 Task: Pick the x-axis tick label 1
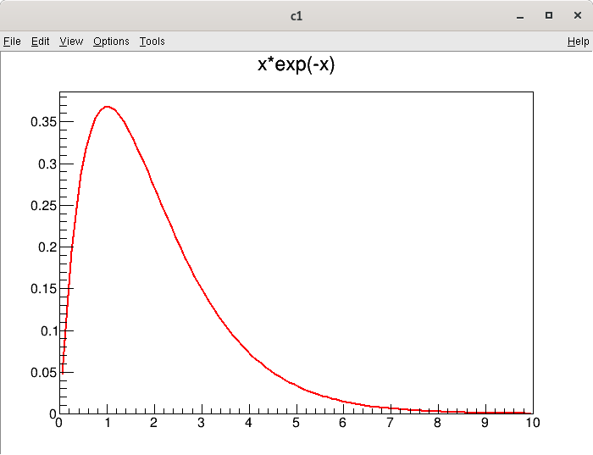(106, 423)
